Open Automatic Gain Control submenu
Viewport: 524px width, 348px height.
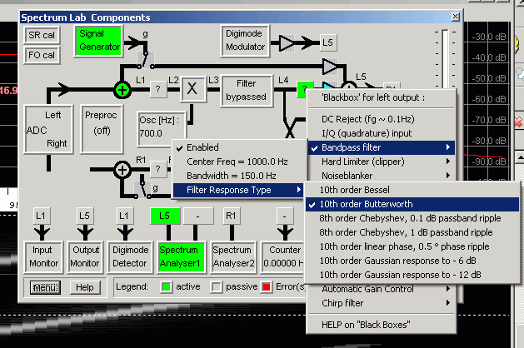(382, 290)
